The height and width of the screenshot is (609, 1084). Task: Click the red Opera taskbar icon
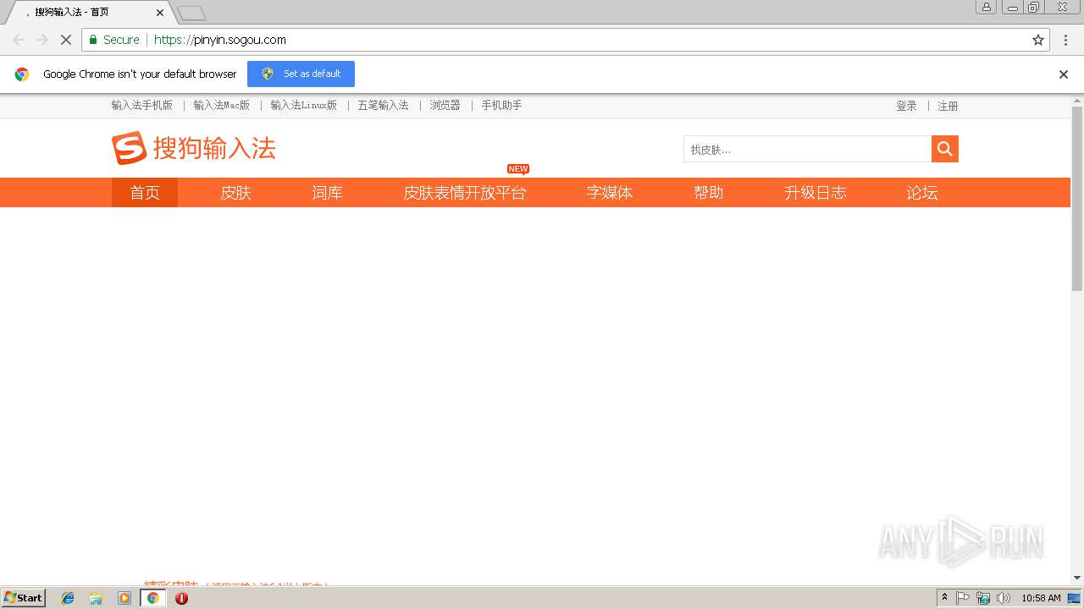(x=181, y=598)
